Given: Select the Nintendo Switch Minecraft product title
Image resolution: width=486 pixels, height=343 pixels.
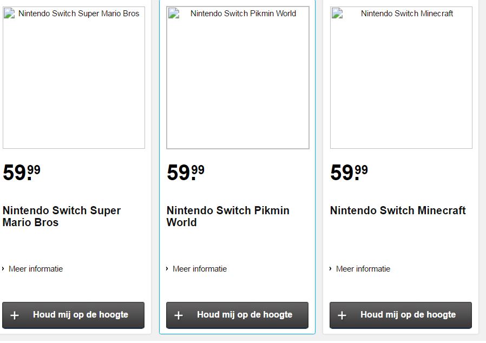Looking at the screenshot, I should (x=398, y=210).
